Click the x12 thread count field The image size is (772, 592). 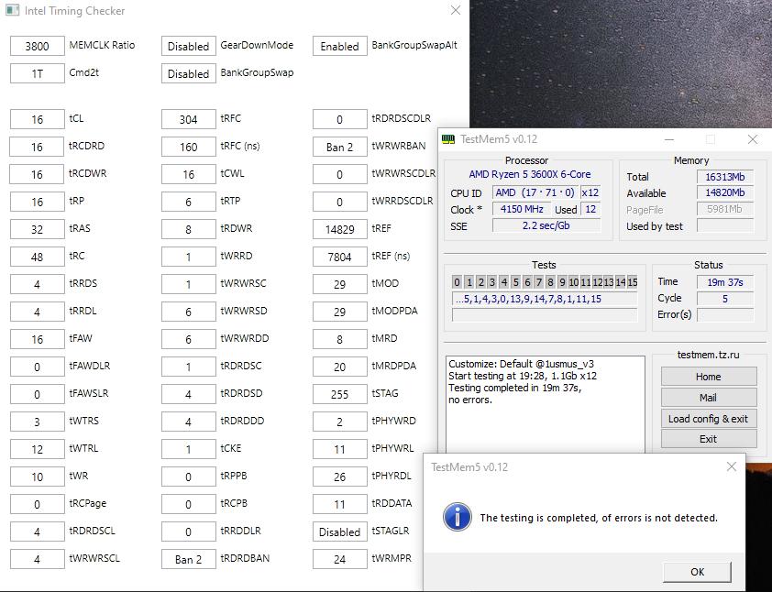pos(590,192)
